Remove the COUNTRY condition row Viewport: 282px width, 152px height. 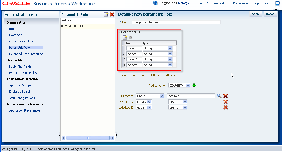(x=226, y=102)
